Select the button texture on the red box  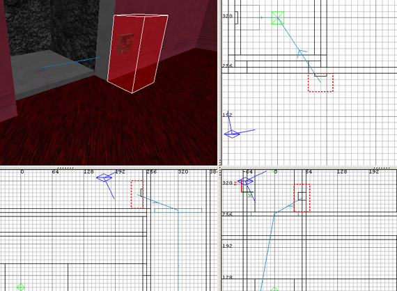125,44
